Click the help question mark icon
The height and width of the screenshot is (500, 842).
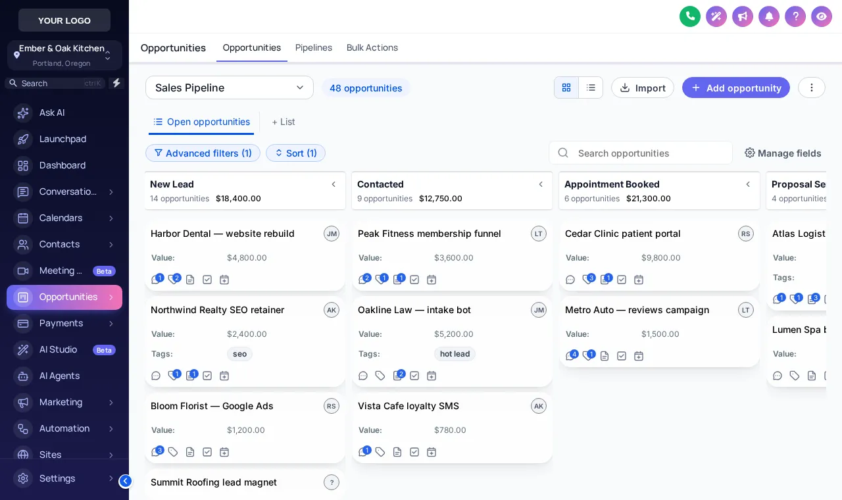(795, 16)
